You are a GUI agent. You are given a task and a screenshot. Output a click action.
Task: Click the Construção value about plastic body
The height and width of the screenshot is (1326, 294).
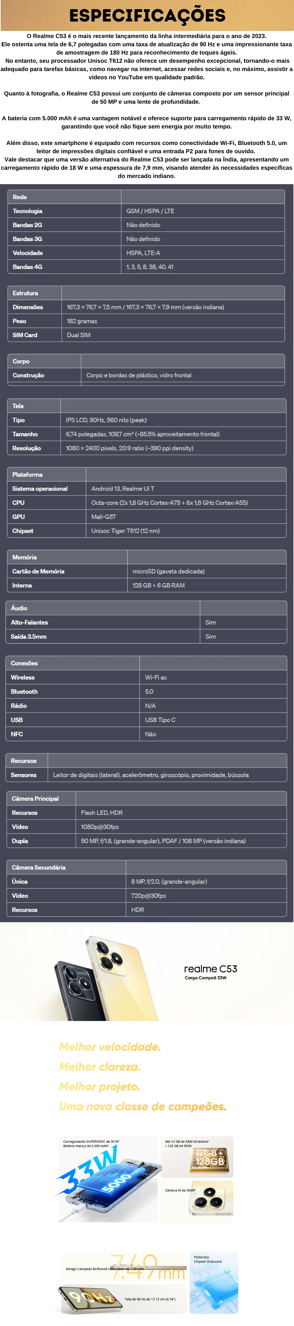point(139,375)
